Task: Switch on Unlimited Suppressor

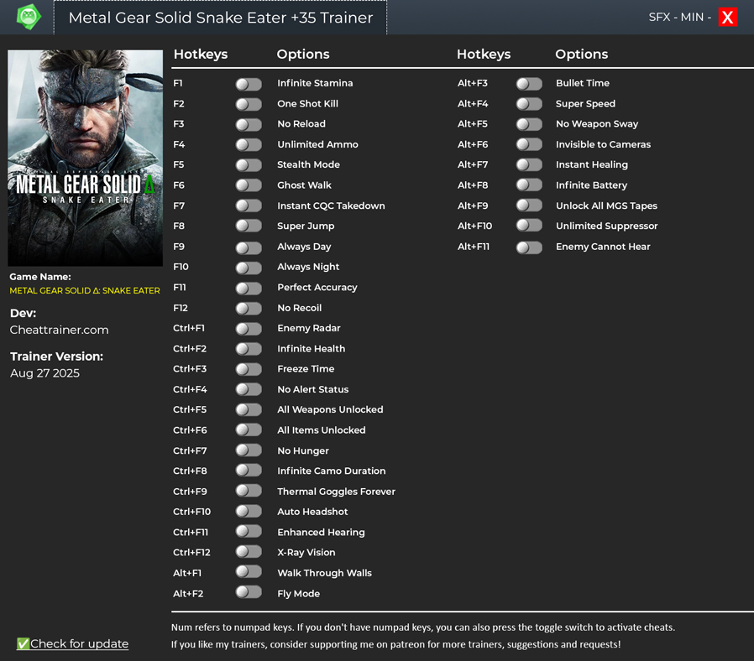Action: 529,226
